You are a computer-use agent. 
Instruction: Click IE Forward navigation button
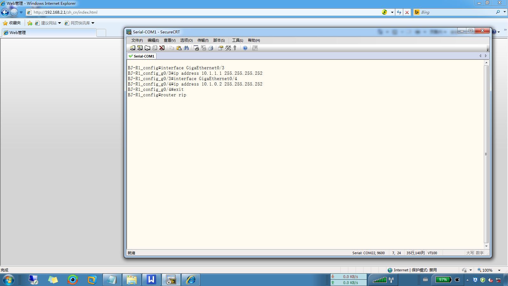coord(14,12)
